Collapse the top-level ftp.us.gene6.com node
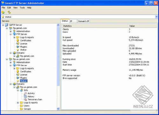 click(7, 59)
